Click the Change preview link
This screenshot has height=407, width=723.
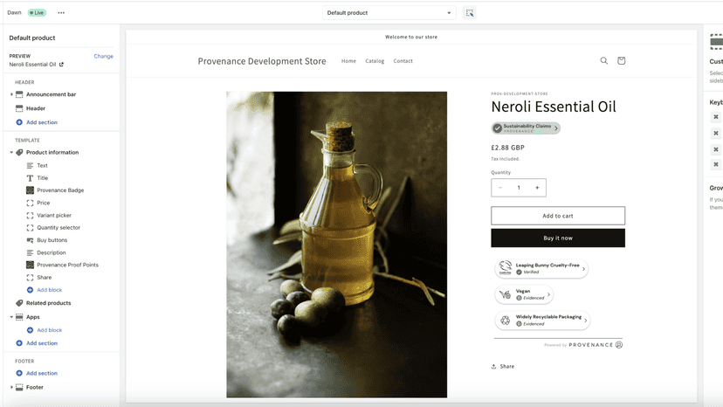tap(103, 56)
